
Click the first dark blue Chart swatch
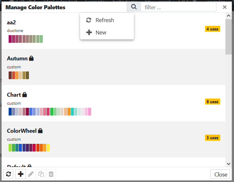coord(10,112)
